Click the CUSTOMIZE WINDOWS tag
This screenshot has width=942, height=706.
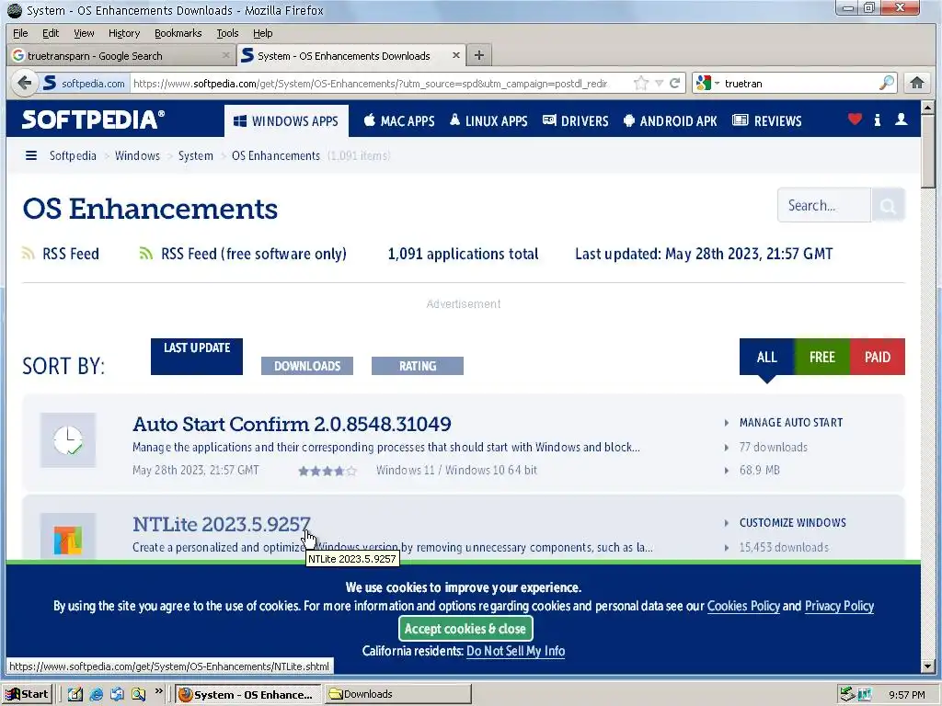[x=792, y=523]
